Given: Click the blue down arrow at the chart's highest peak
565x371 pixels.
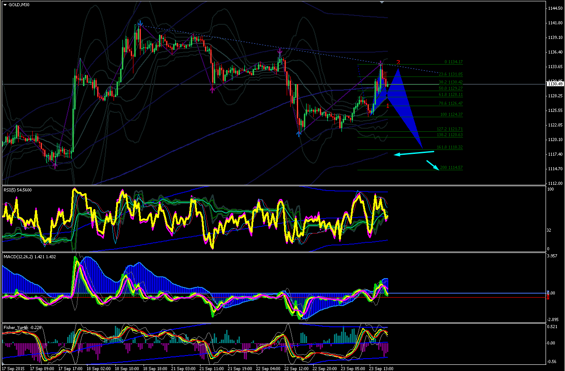Looking at the screenshot, I should click(x=140, y=23).
